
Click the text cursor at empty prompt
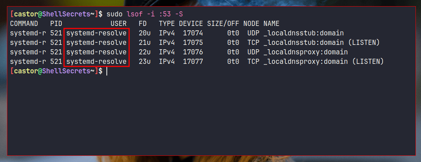coord(107,71)
